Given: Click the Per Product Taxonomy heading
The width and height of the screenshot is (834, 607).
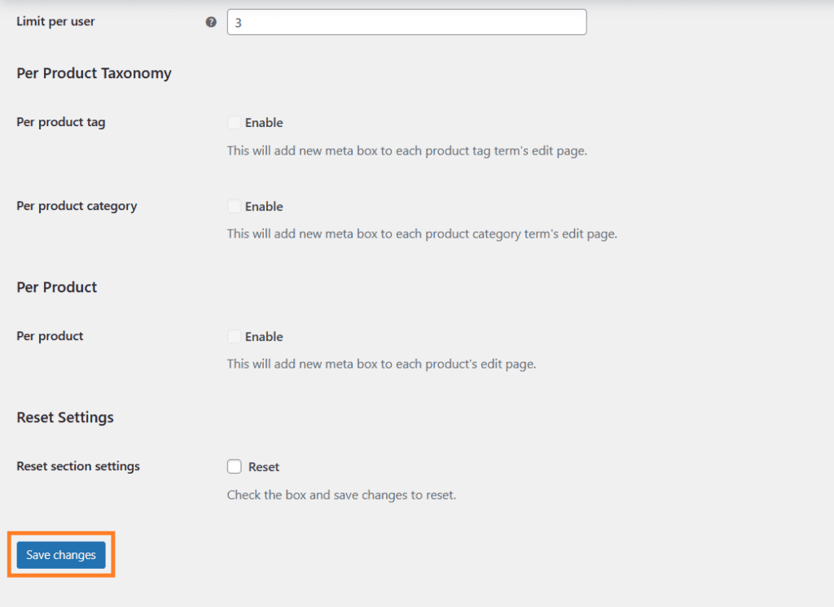Looking at the screenshot, I should 94,73.
